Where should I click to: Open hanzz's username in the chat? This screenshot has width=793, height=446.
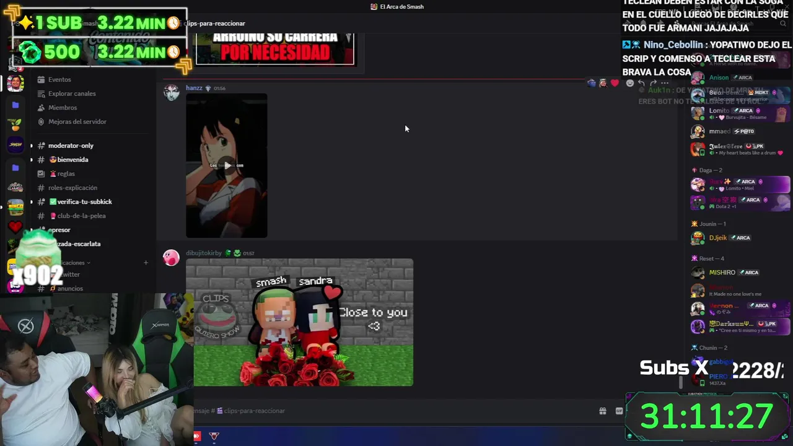(194, 88)
